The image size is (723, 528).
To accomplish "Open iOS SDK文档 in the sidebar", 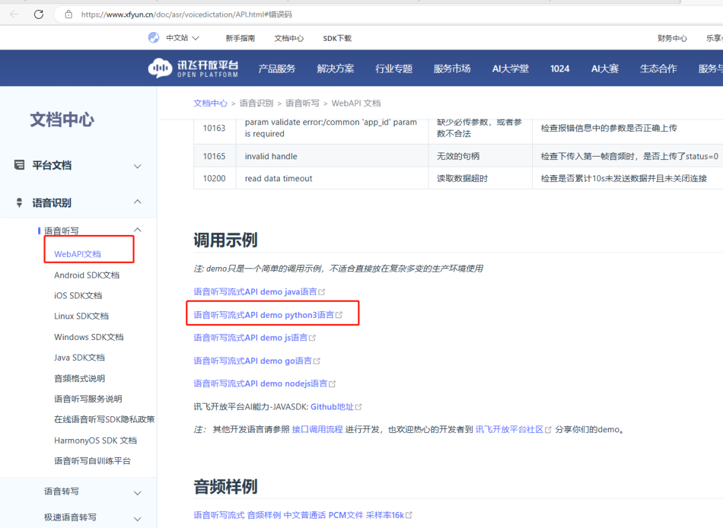I will tap(78, 295).
